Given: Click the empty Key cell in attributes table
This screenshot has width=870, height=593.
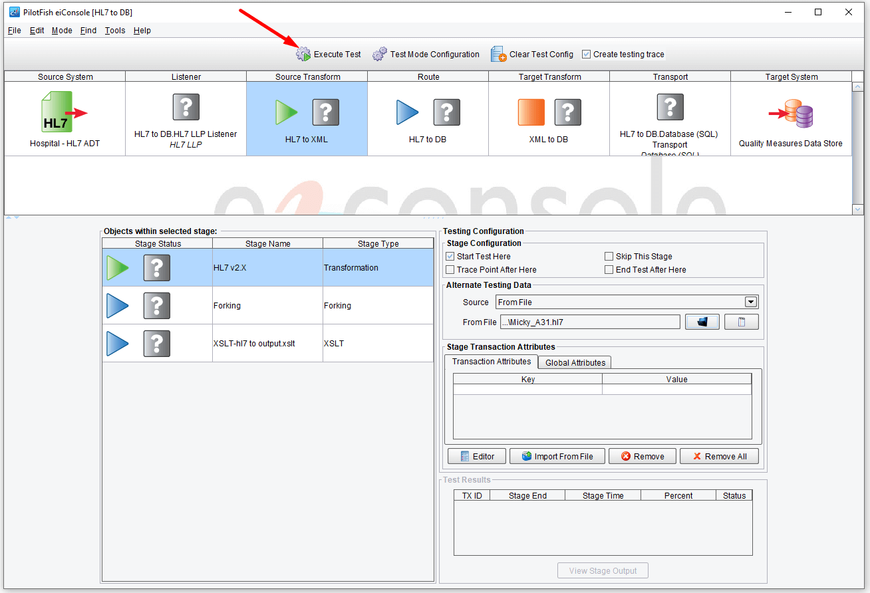Looking at the screenshot, I should point(527,390).
